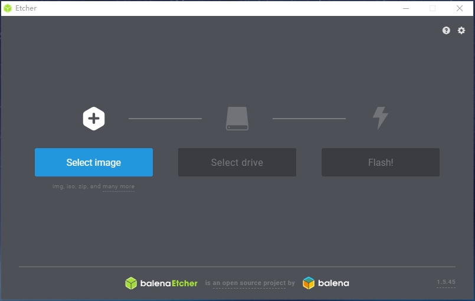Open settings via the gear icon
Image resolution: width=475 pixels, height=301 pixels.
pos(461,30)
